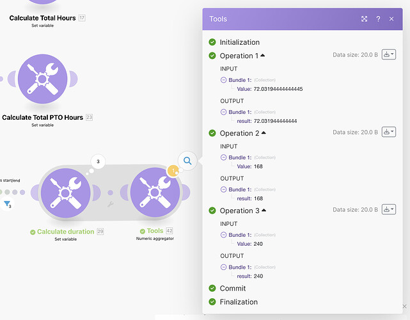Click the filter funnel icon
This screenshot has width=410, height=320.
8,204
